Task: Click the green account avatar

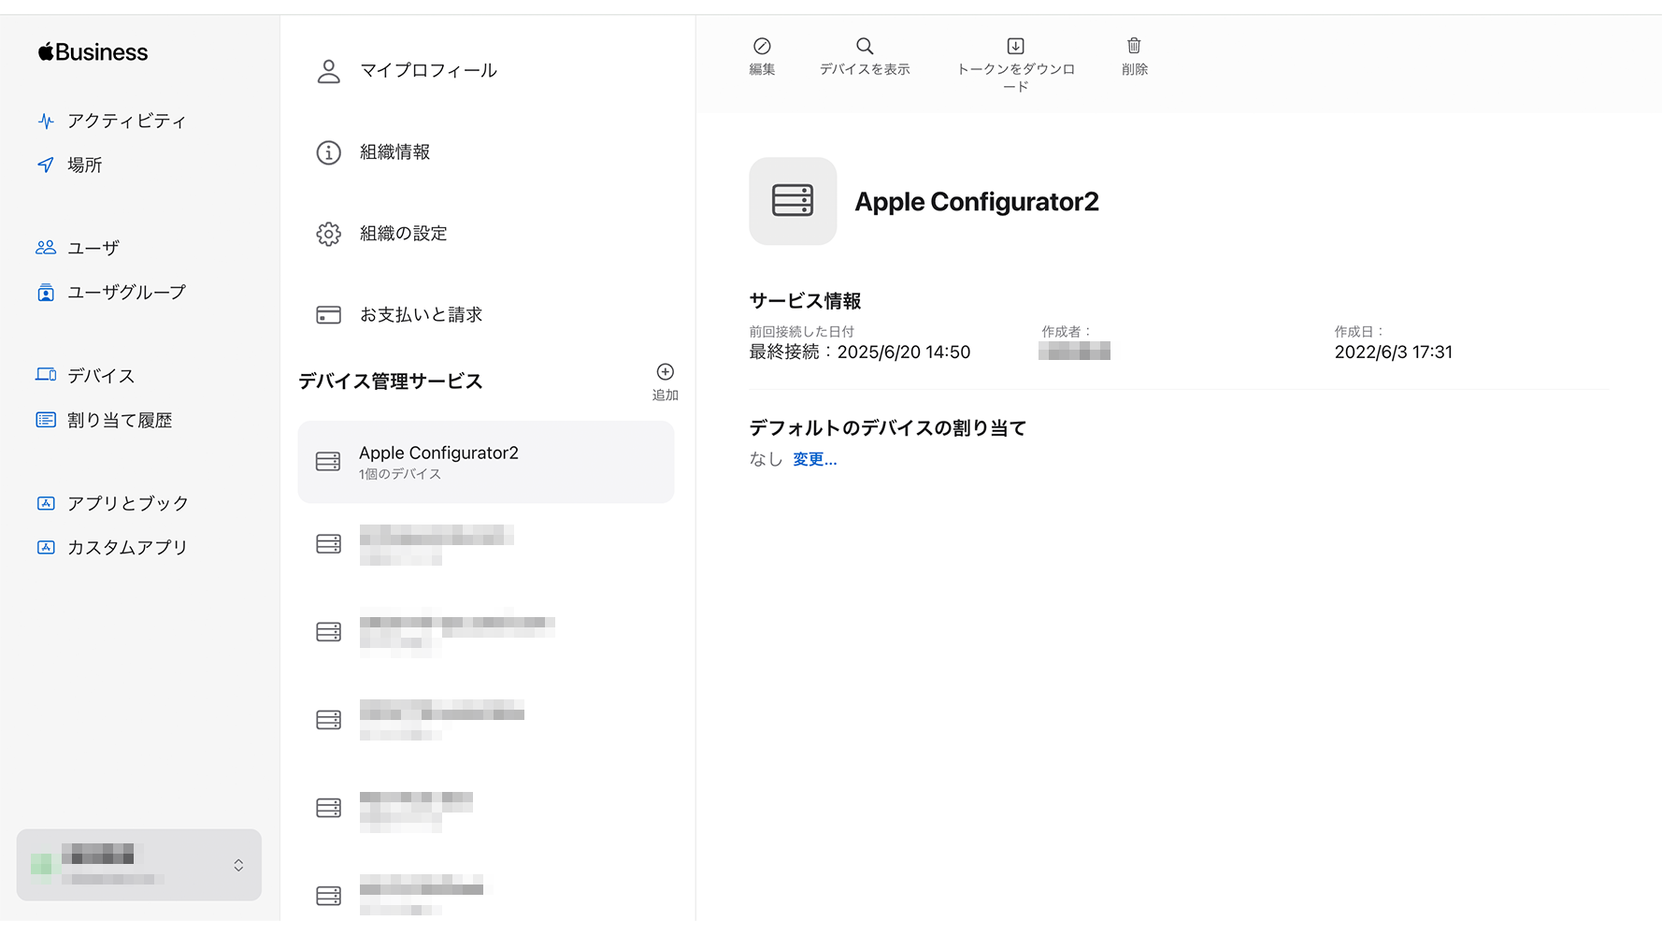Action: 41,864
